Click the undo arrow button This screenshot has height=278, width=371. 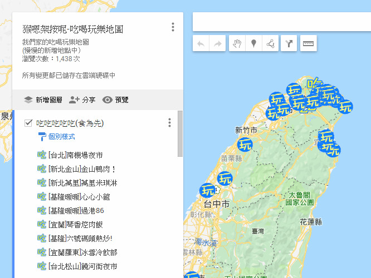click(201, 43)
